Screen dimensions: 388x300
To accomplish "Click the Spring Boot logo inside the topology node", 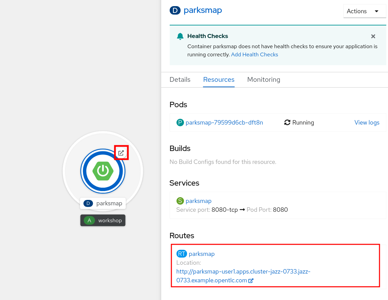I will (x=103, y=171).
